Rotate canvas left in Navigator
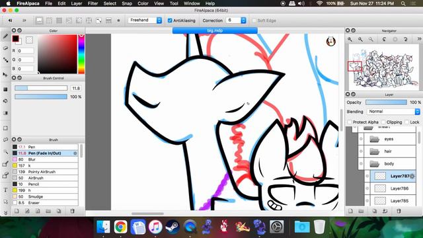Screen dimensions: 423x238 (384, 40)
